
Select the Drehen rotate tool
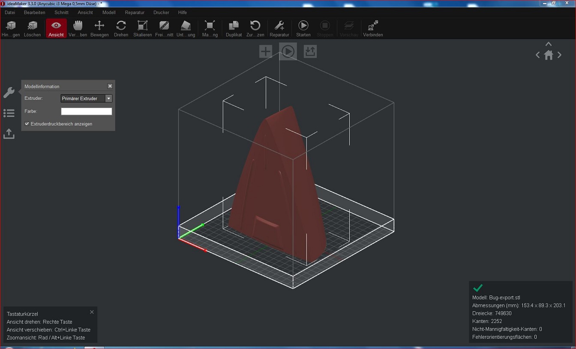[121, 28]
